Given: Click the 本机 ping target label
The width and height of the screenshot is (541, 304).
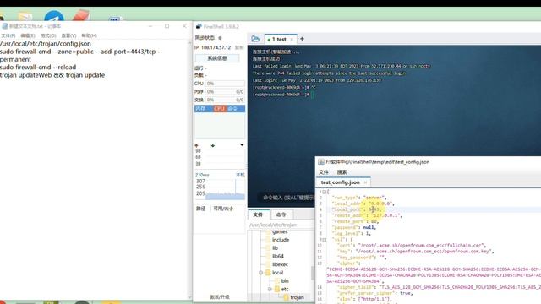Looking at the screenshot, I should [x=240, y=175].
